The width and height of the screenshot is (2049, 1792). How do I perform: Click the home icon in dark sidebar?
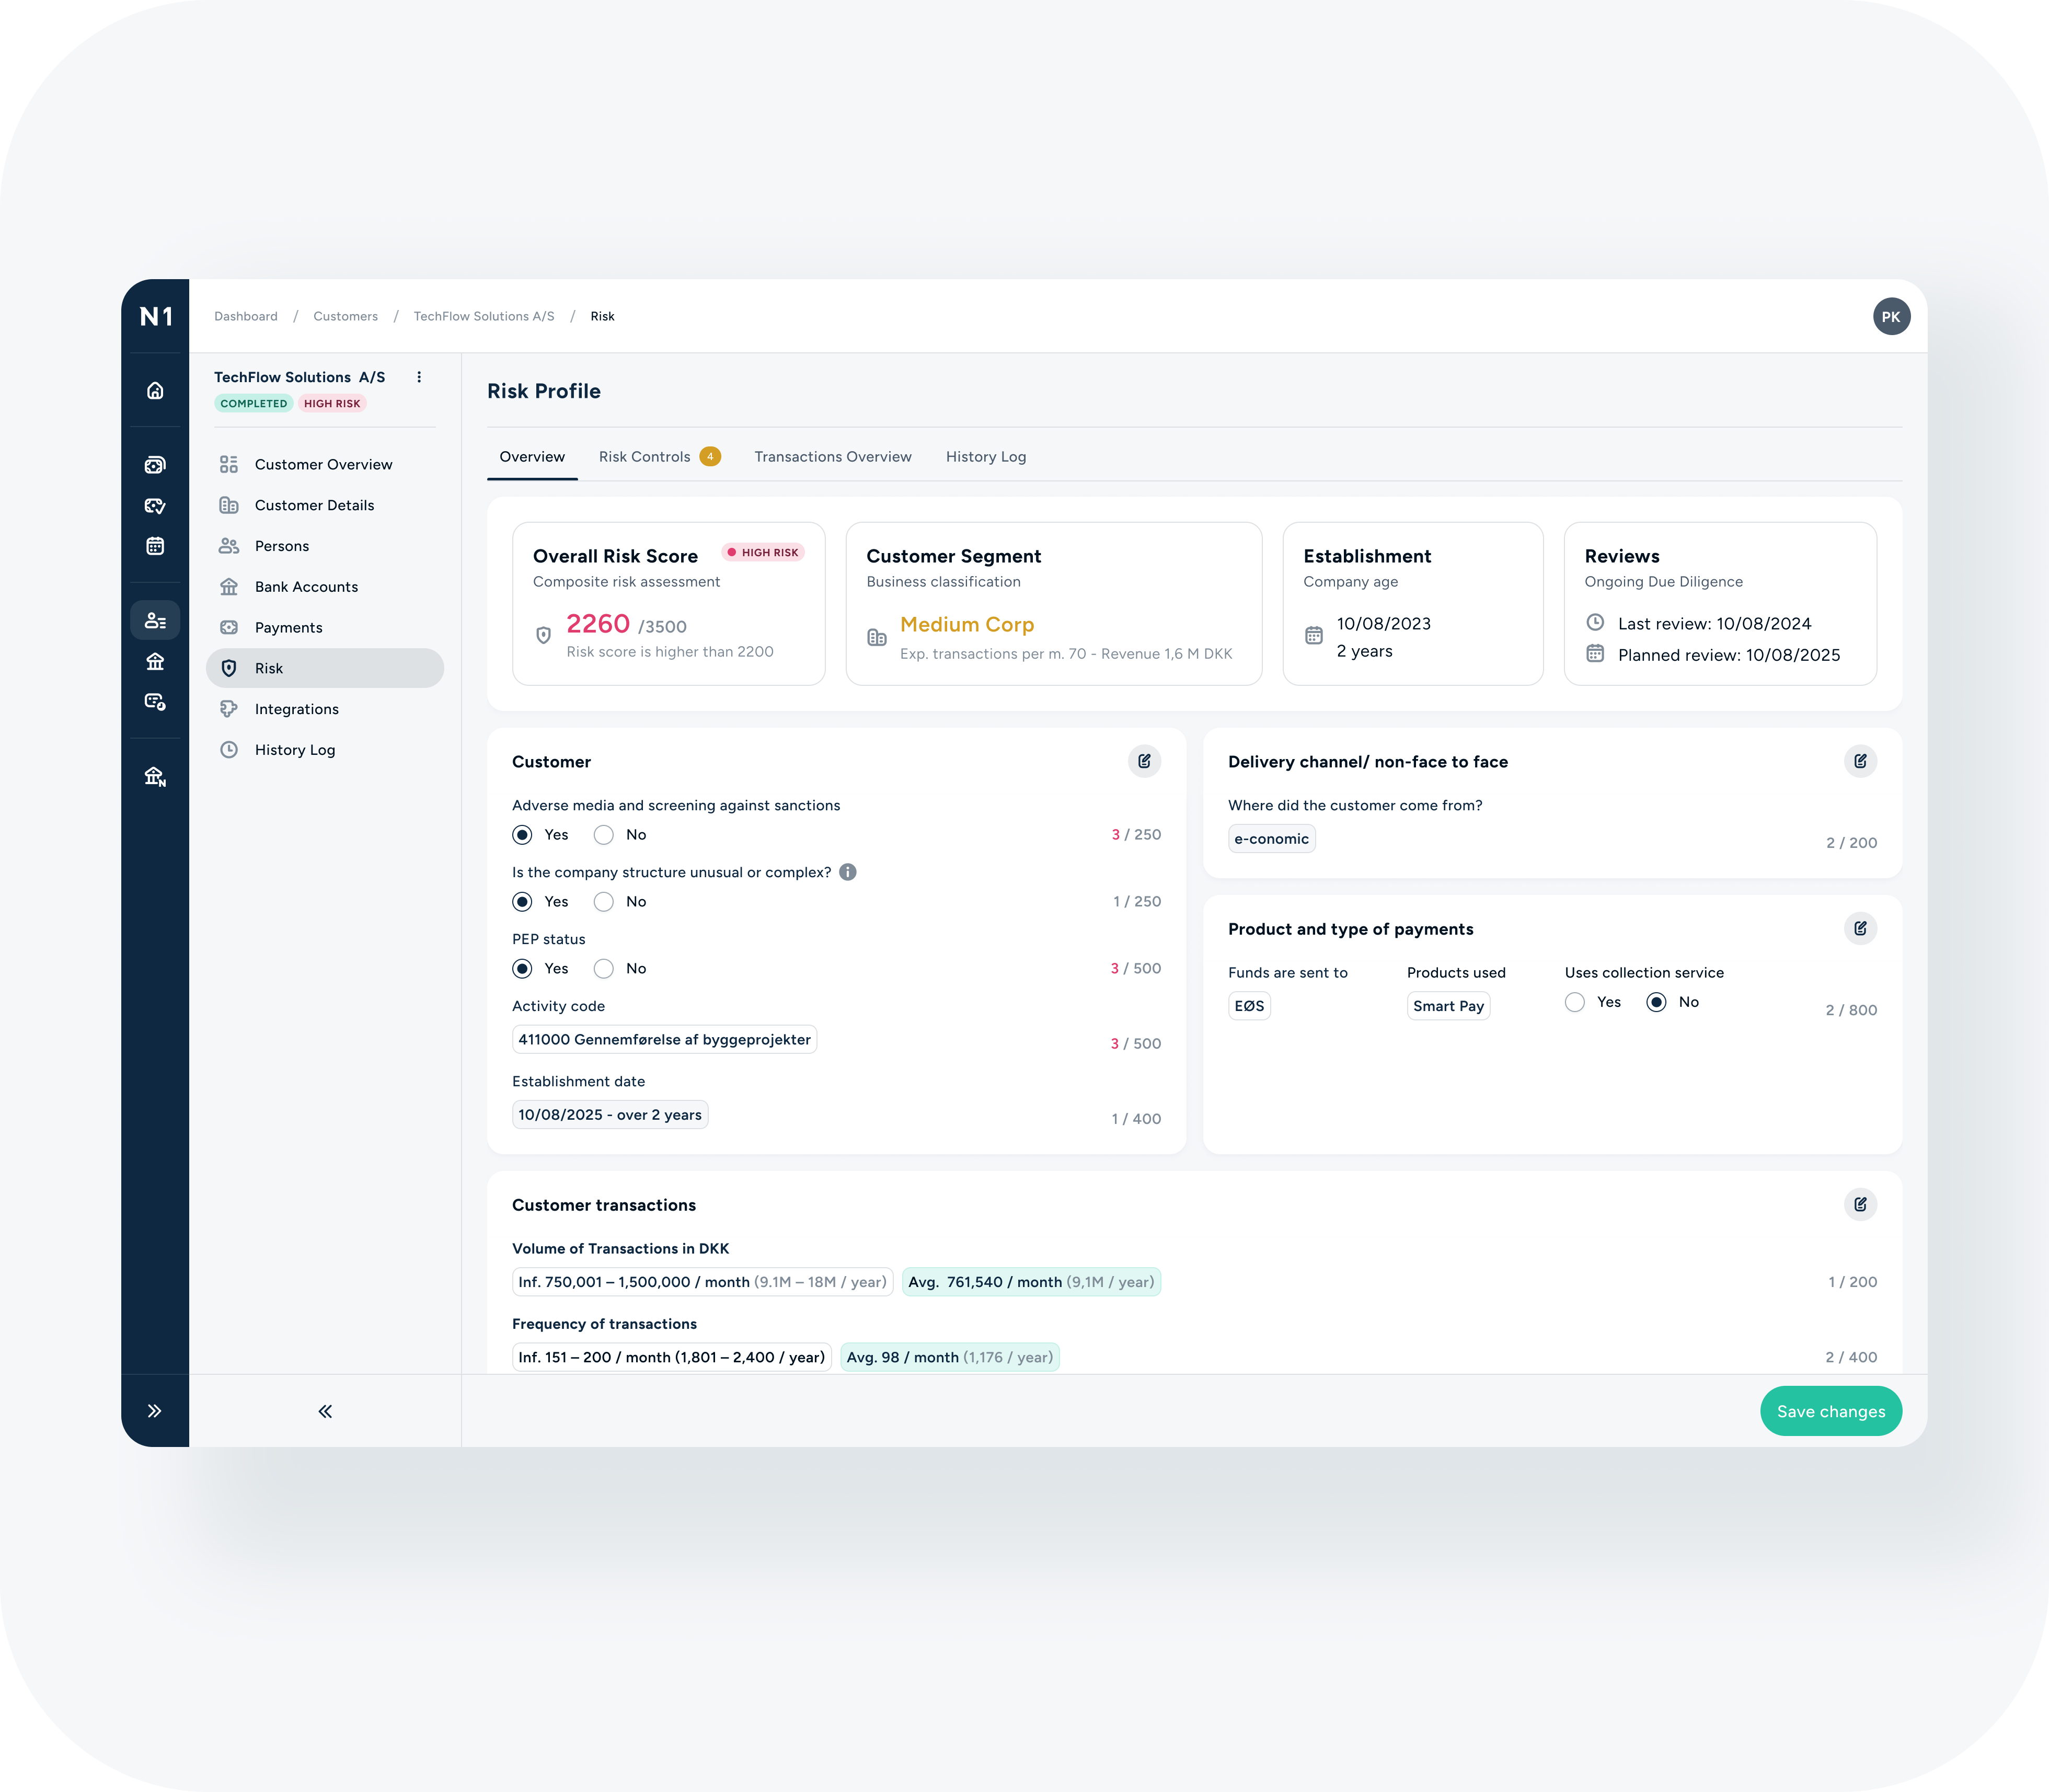pyautogui.click(x=155, y=391)
